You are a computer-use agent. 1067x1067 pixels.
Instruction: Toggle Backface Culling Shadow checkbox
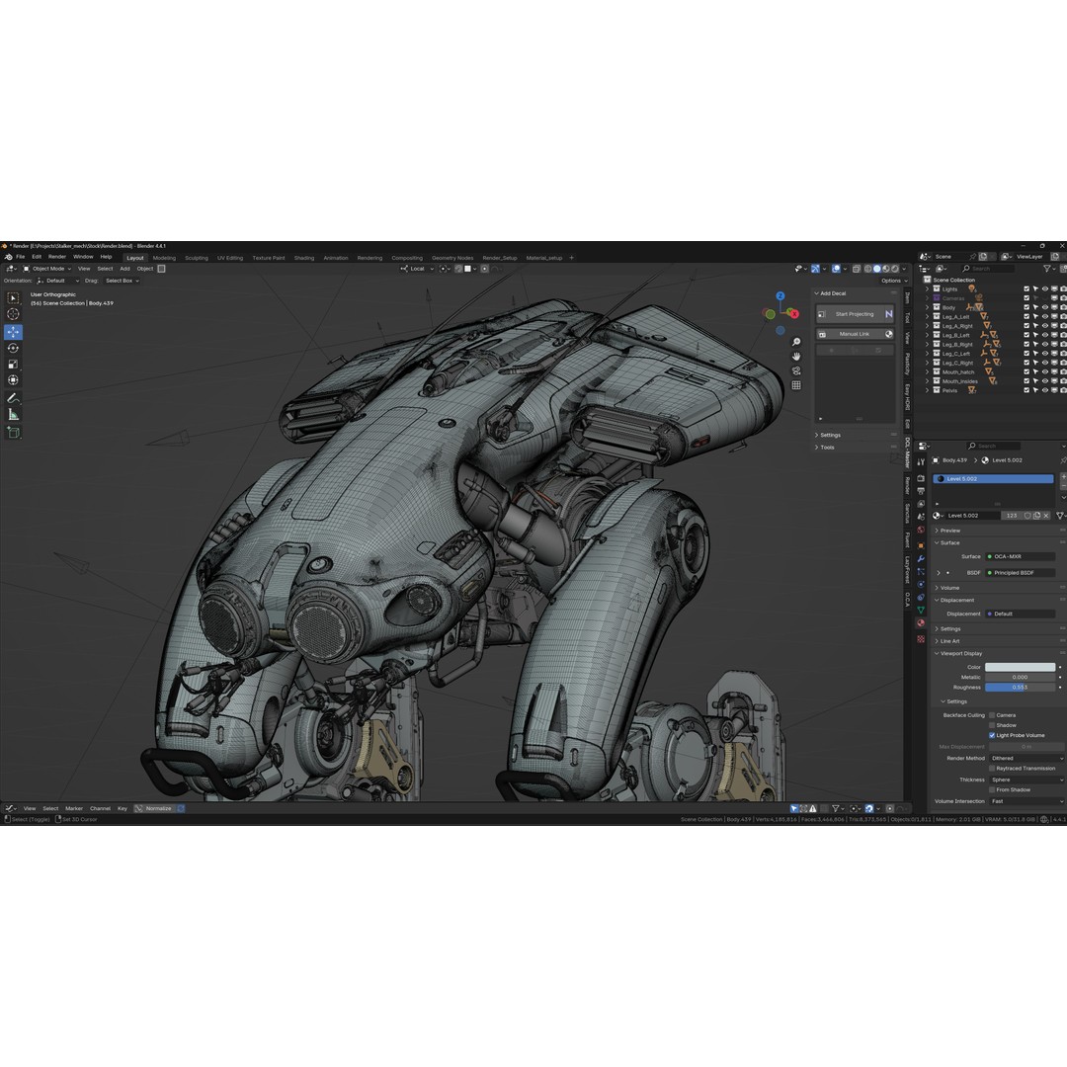992,725
